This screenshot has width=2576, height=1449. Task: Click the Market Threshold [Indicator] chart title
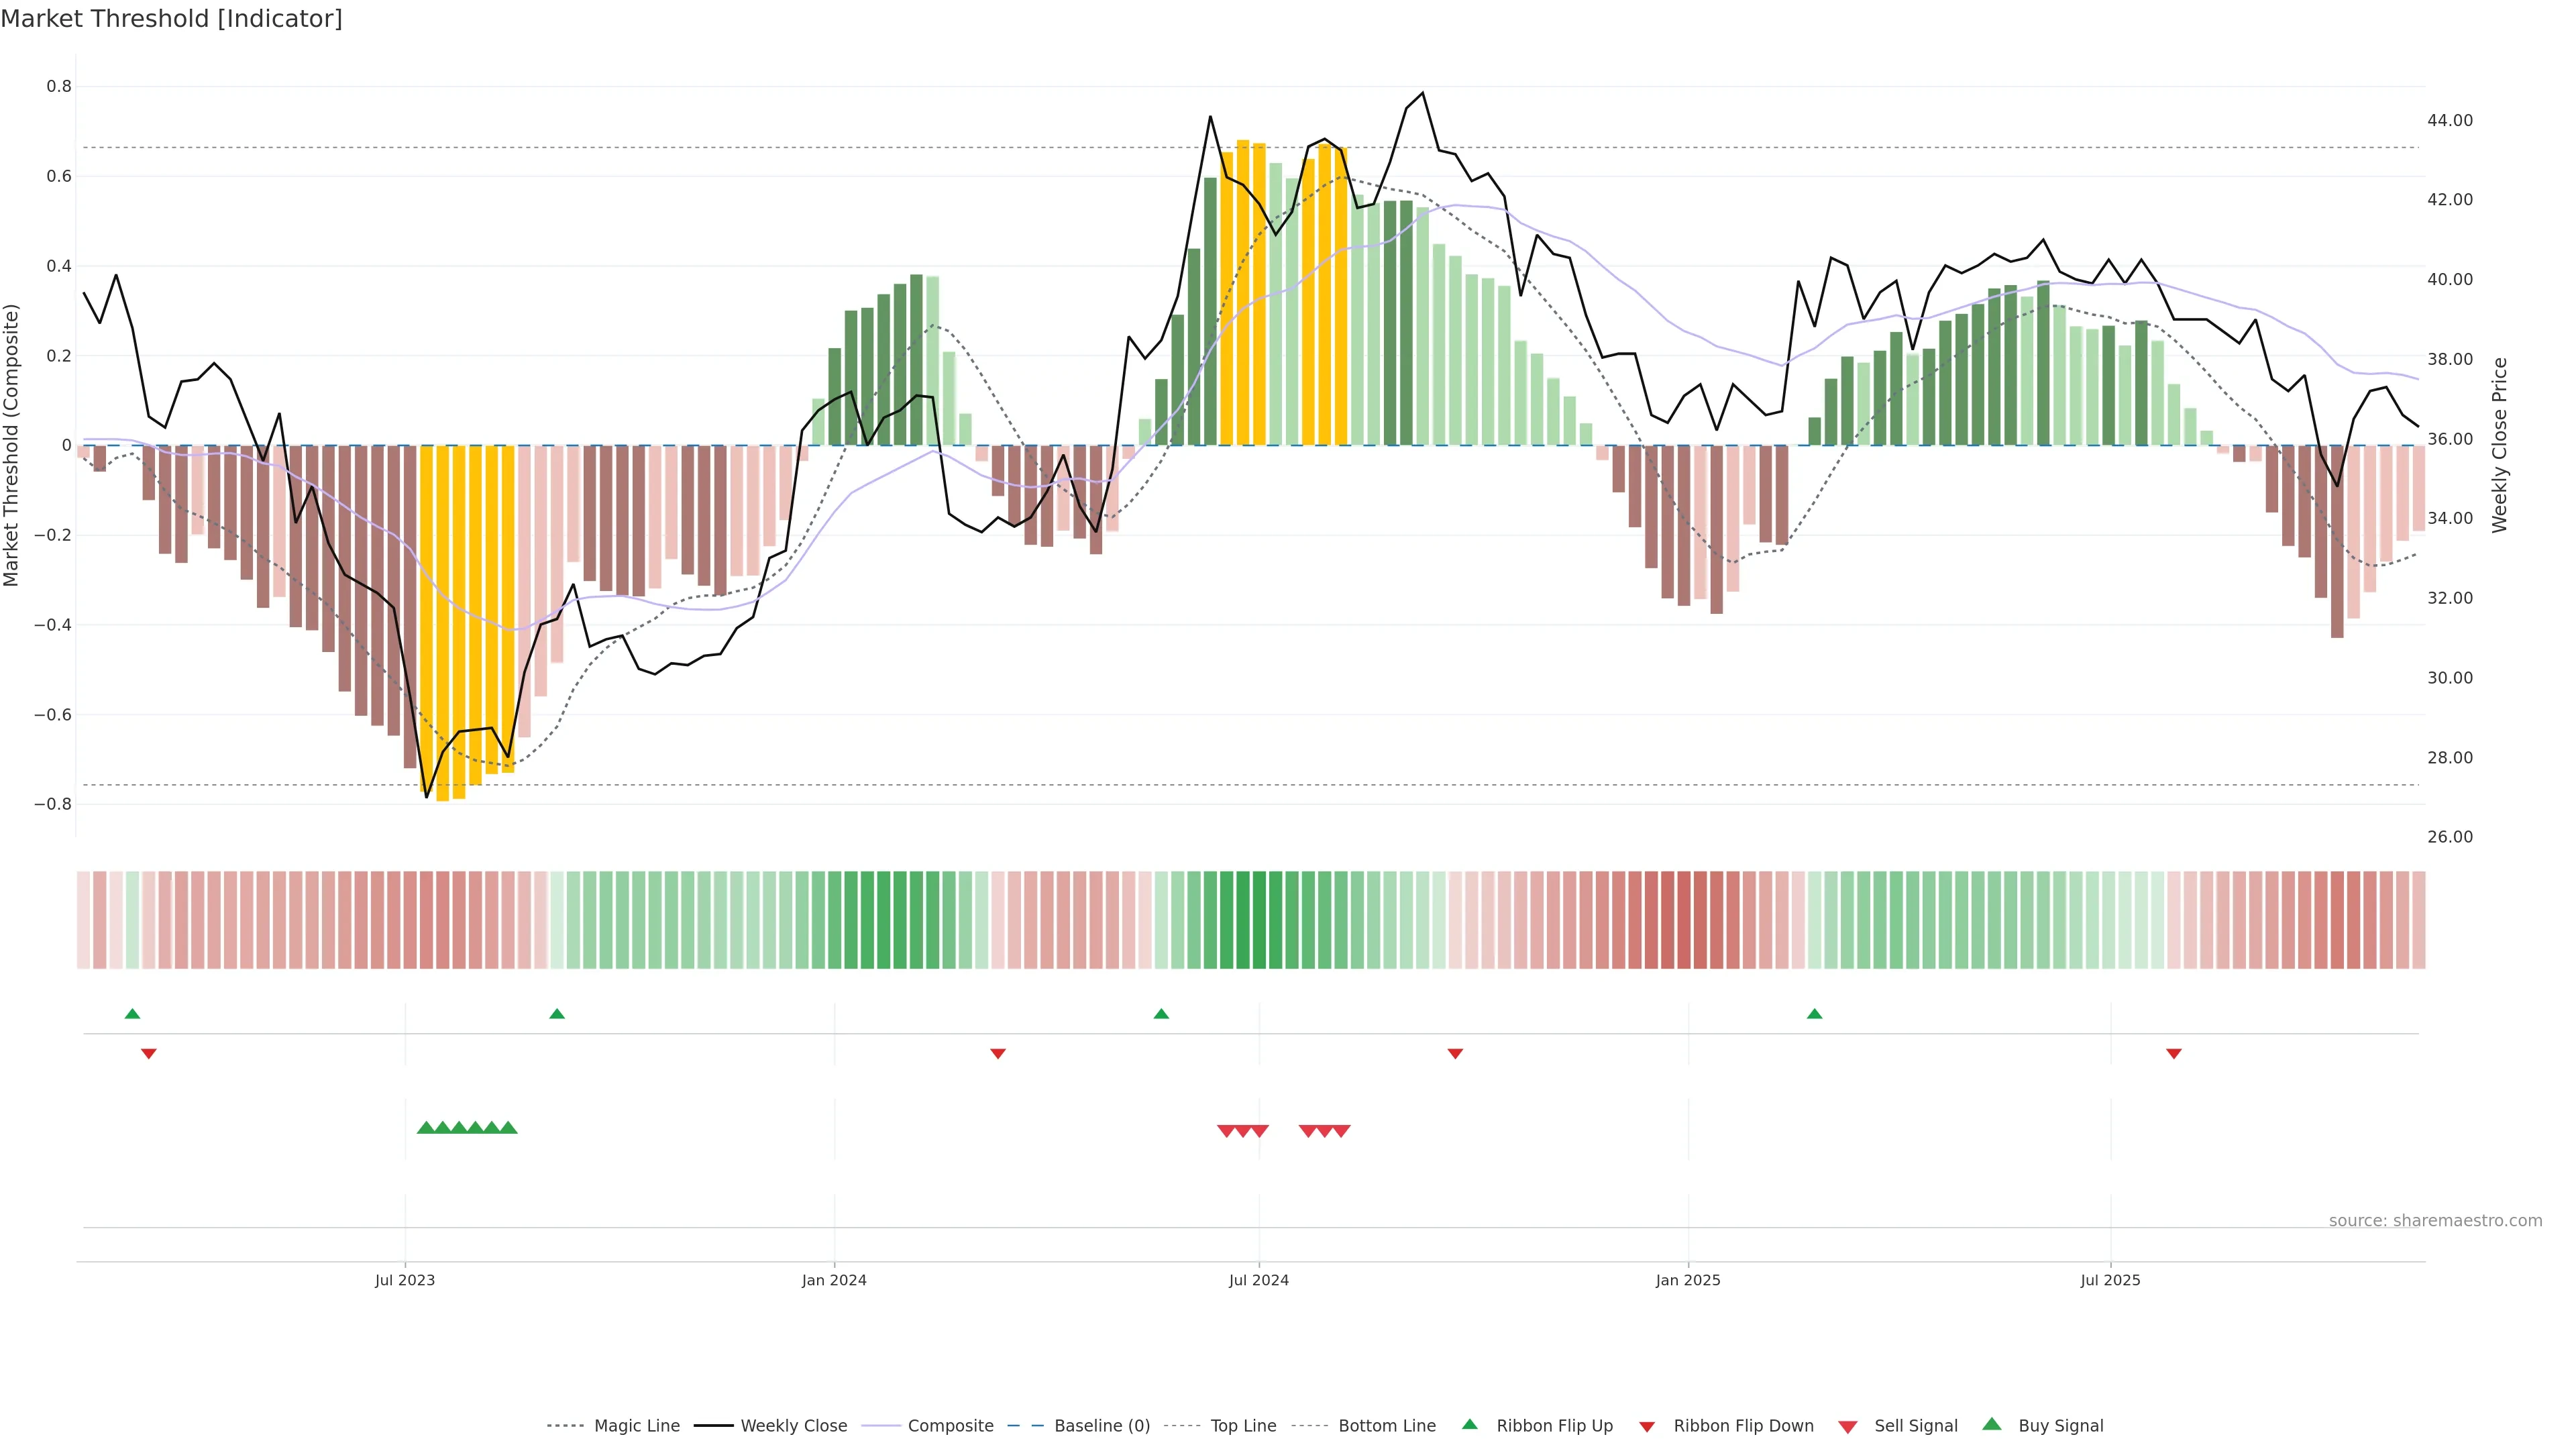(x=171, y=19)
